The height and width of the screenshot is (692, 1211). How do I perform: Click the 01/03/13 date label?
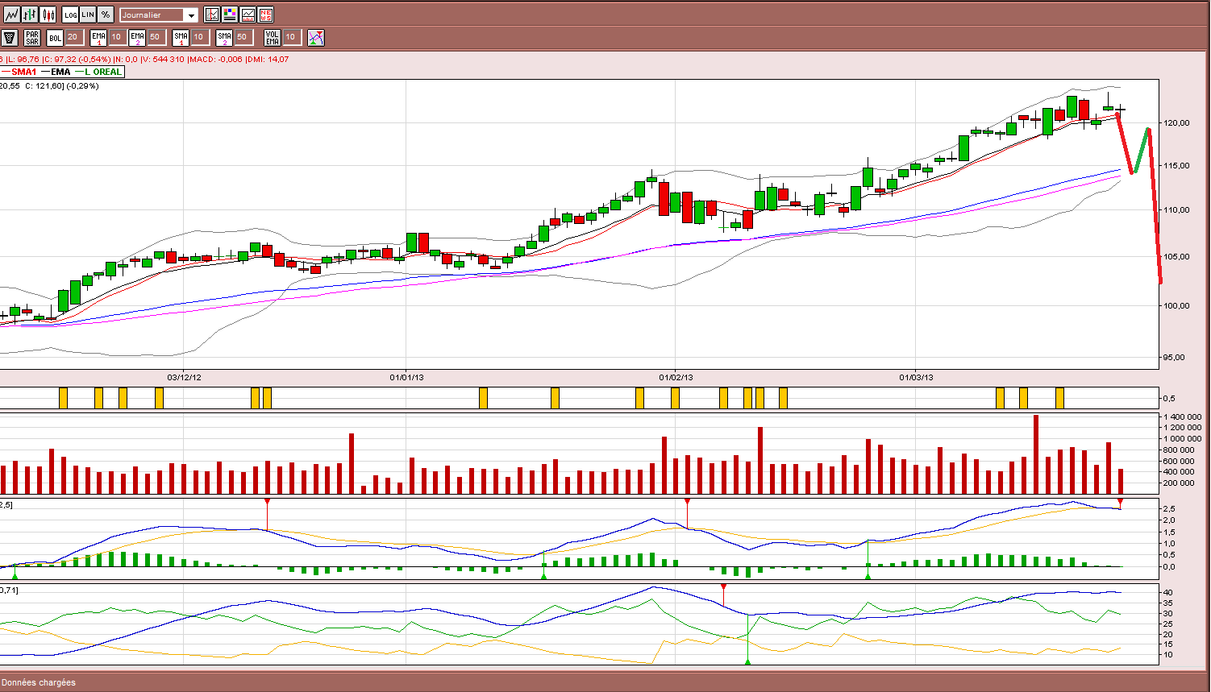(x=916, y=377)
